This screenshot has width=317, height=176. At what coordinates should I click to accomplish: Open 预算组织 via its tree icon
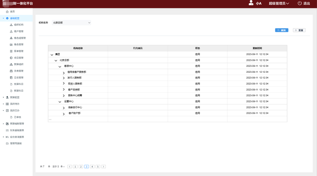coord(11,64)
